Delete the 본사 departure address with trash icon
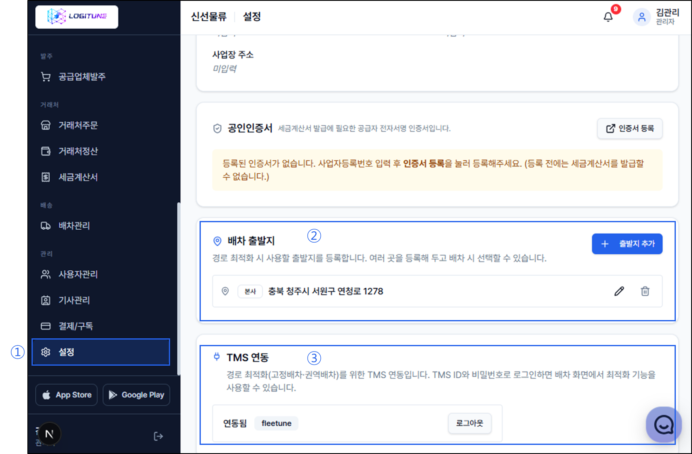692x454 pixels. 645,291
